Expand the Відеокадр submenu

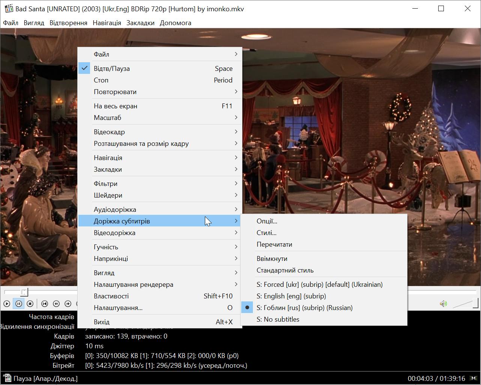point(160,132)
